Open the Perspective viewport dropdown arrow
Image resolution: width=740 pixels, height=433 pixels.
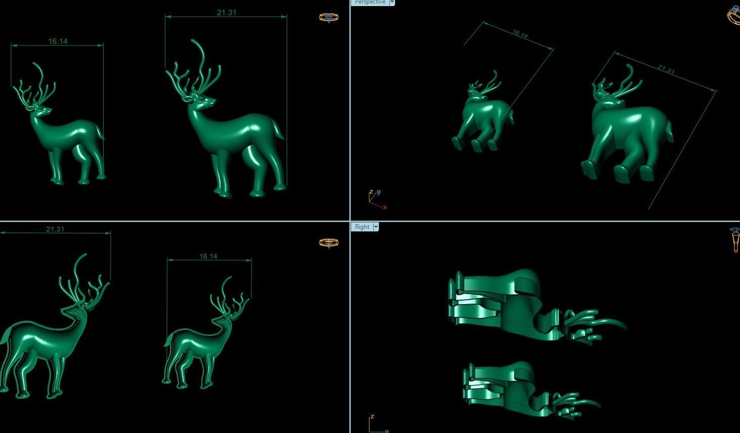point(392,3)
